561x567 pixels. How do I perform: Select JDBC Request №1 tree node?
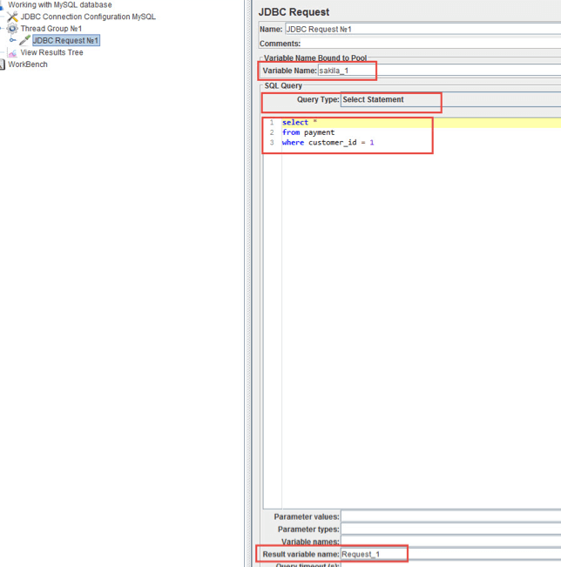pyautogui.click(x=66, y=40)
